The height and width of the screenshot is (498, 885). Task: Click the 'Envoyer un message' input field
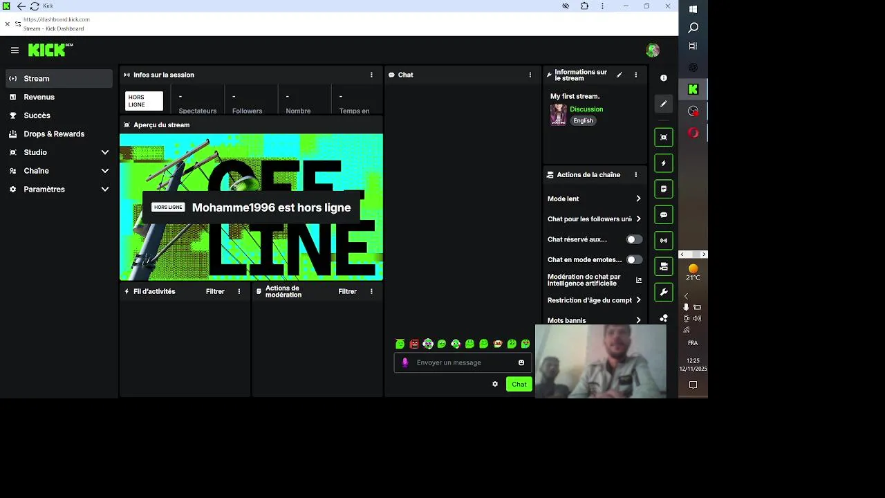[463, 362]
